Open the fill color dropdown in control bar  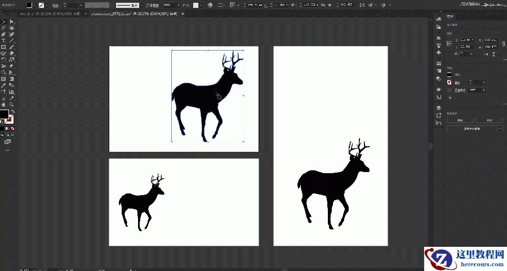[x=34, y=5]
